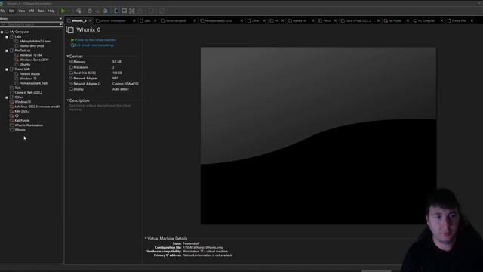This screenshot has width=483, height=272.
Task: Click the library search input field
Action: (29, 24)
